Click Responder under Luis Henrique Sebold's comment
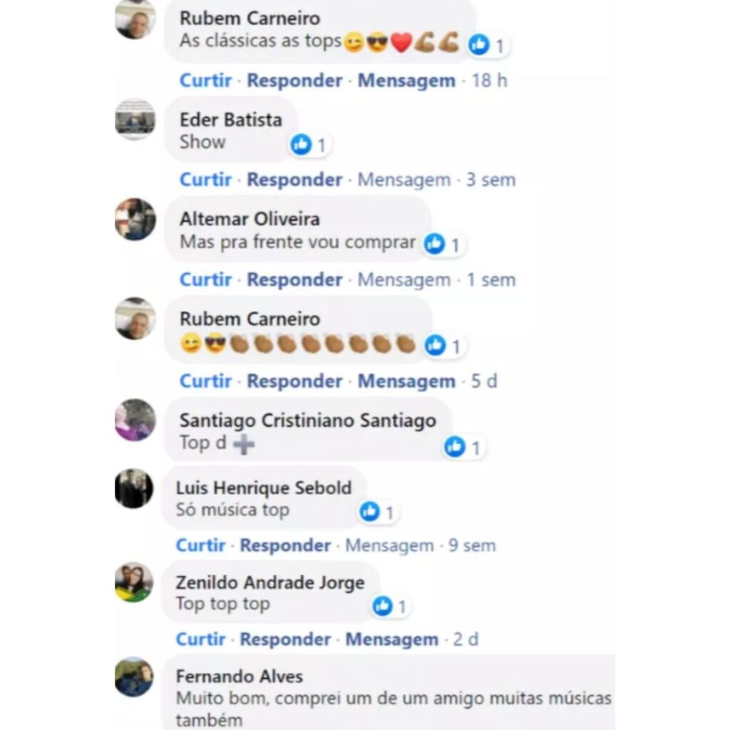 [x=285, y=545]
